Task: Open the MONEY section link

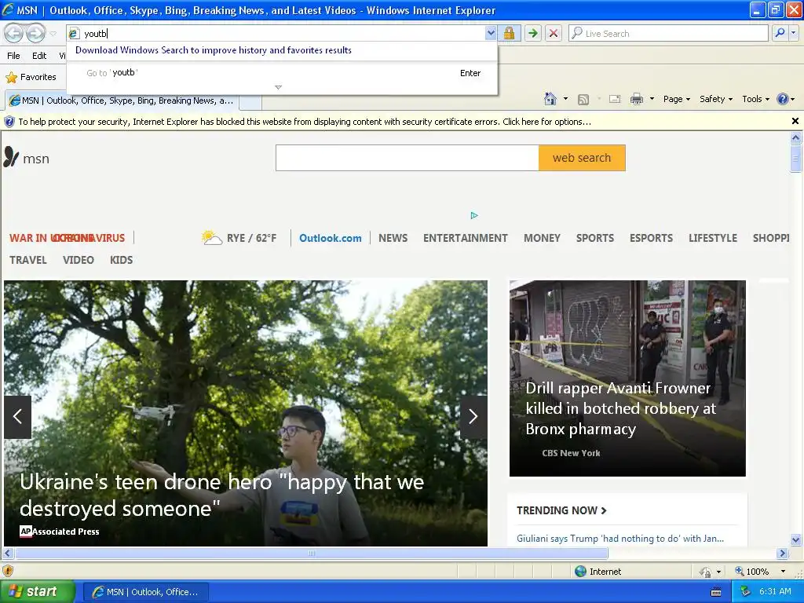Action: click(x=542, y=238)
